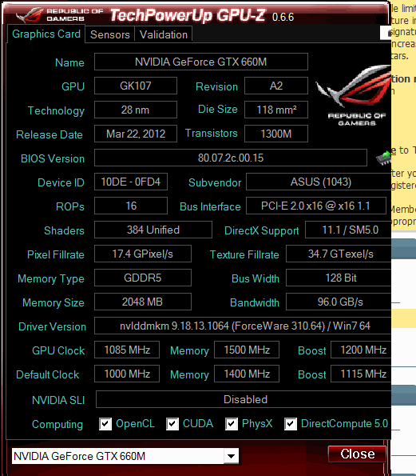Viewport: 416px width, 476px height.
Task: Click the Texture Fillrate value 34.7 GTexel/s
Action: click(339, 254)
